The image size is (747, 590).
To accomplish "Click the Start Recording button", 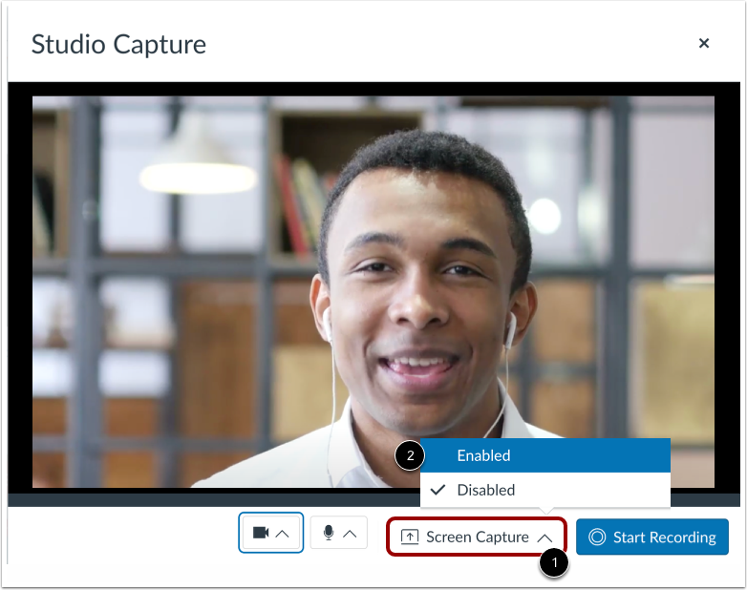I will click(x=652, y=537).
